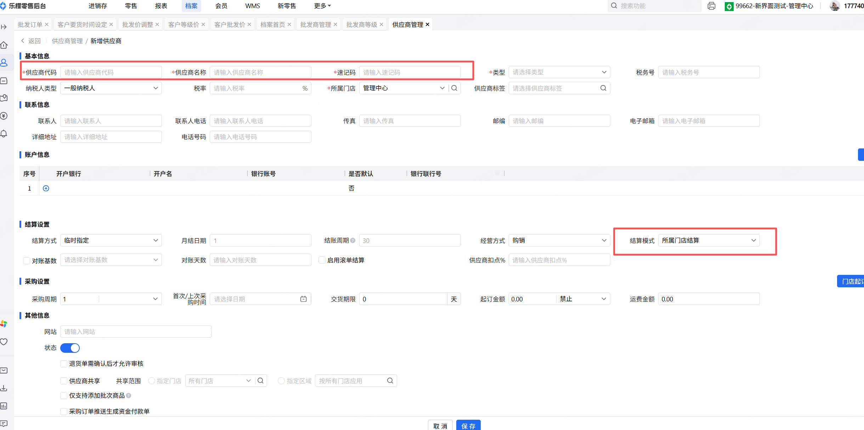This screenshot has height=430, width=864.
Task: Click the 保存 button
Action: point(468,425)
